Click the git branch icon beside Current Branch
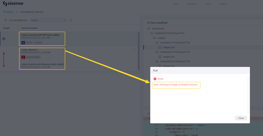The width and height of the screenshot is (263, 136). (6, 20)
